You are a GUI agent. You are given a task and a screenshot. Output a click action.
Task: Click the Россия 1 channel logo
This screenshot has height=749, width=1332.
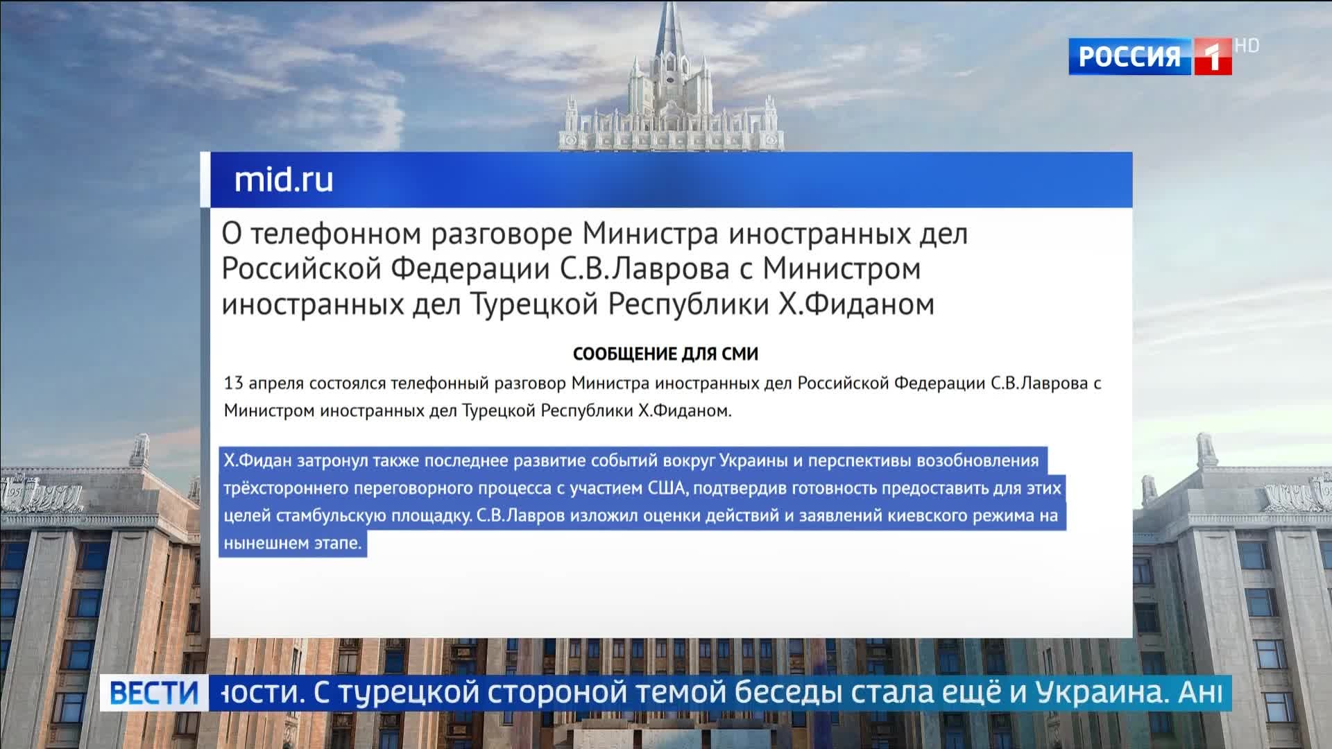[x=1150, y=57]
